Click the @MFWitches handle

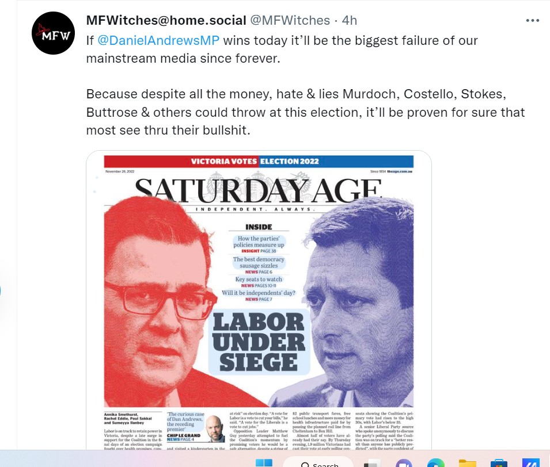[x=290, y=20]
